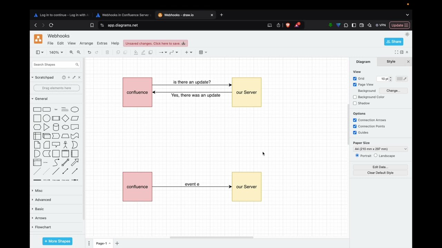Toggle fullscreen mode icon
The height and width of the screenshot is (248, 442).
(396, 52)
